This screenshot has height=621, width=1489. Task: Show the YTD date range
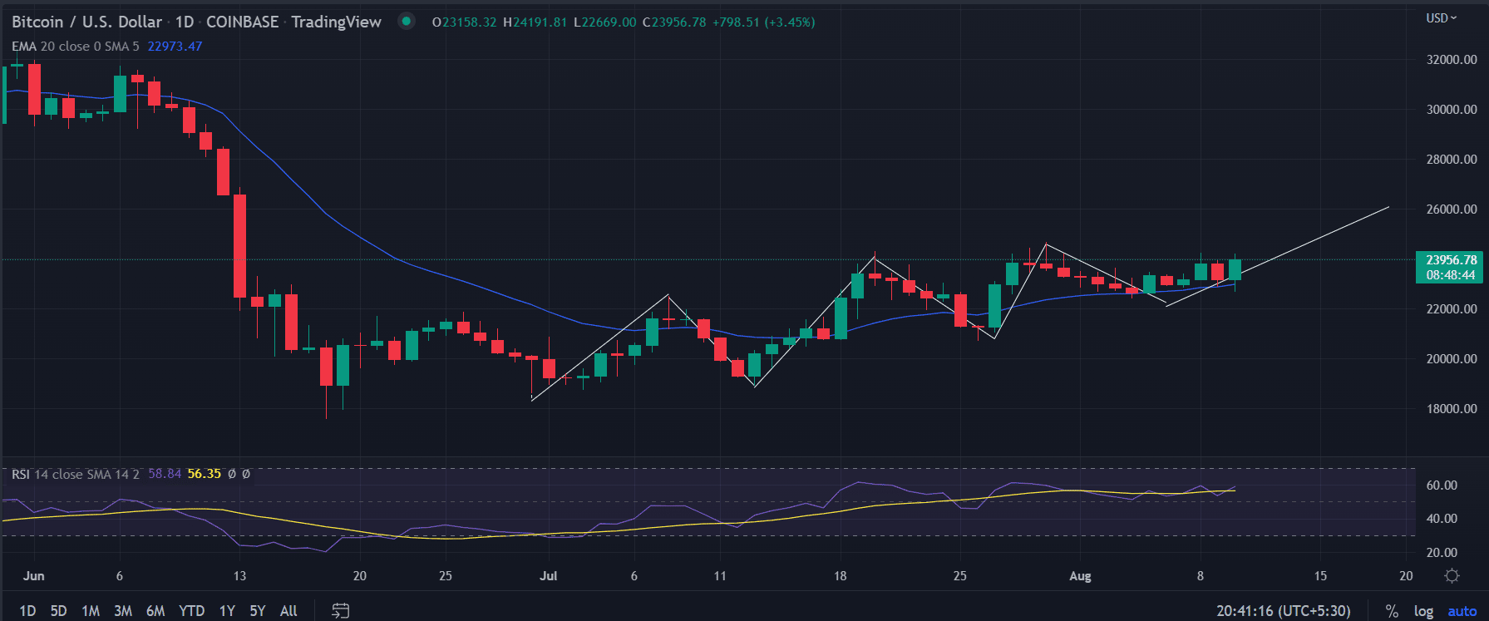click(x=191, y=611)
